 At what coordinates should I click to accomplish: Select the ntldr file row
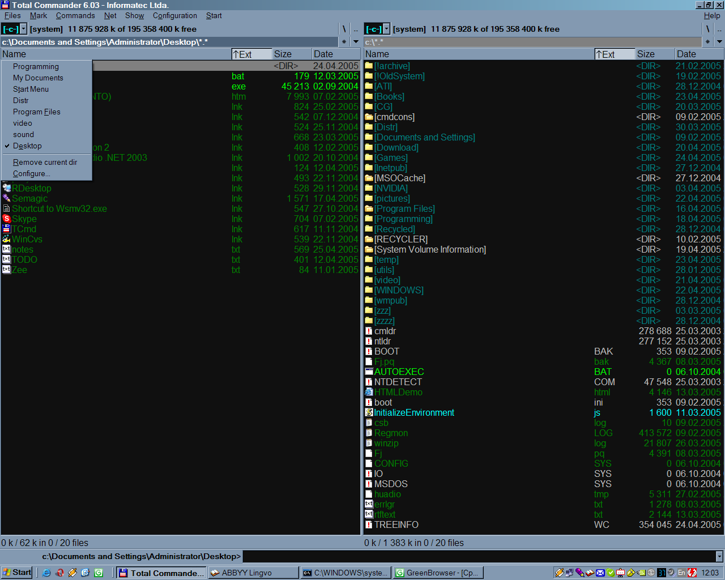[x=543, y=342]
